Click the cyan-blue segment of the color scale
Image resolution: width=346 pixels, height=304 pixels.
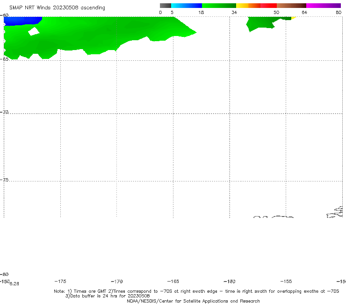click(187, 6)
